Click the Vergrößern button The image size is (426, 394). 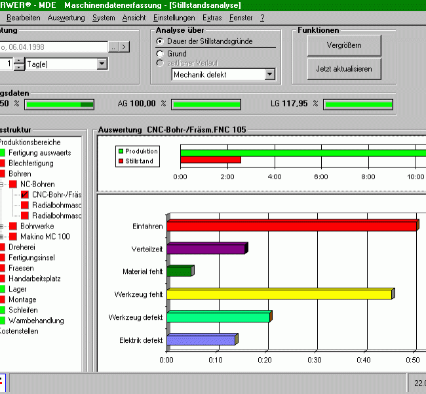click(344, 45)
